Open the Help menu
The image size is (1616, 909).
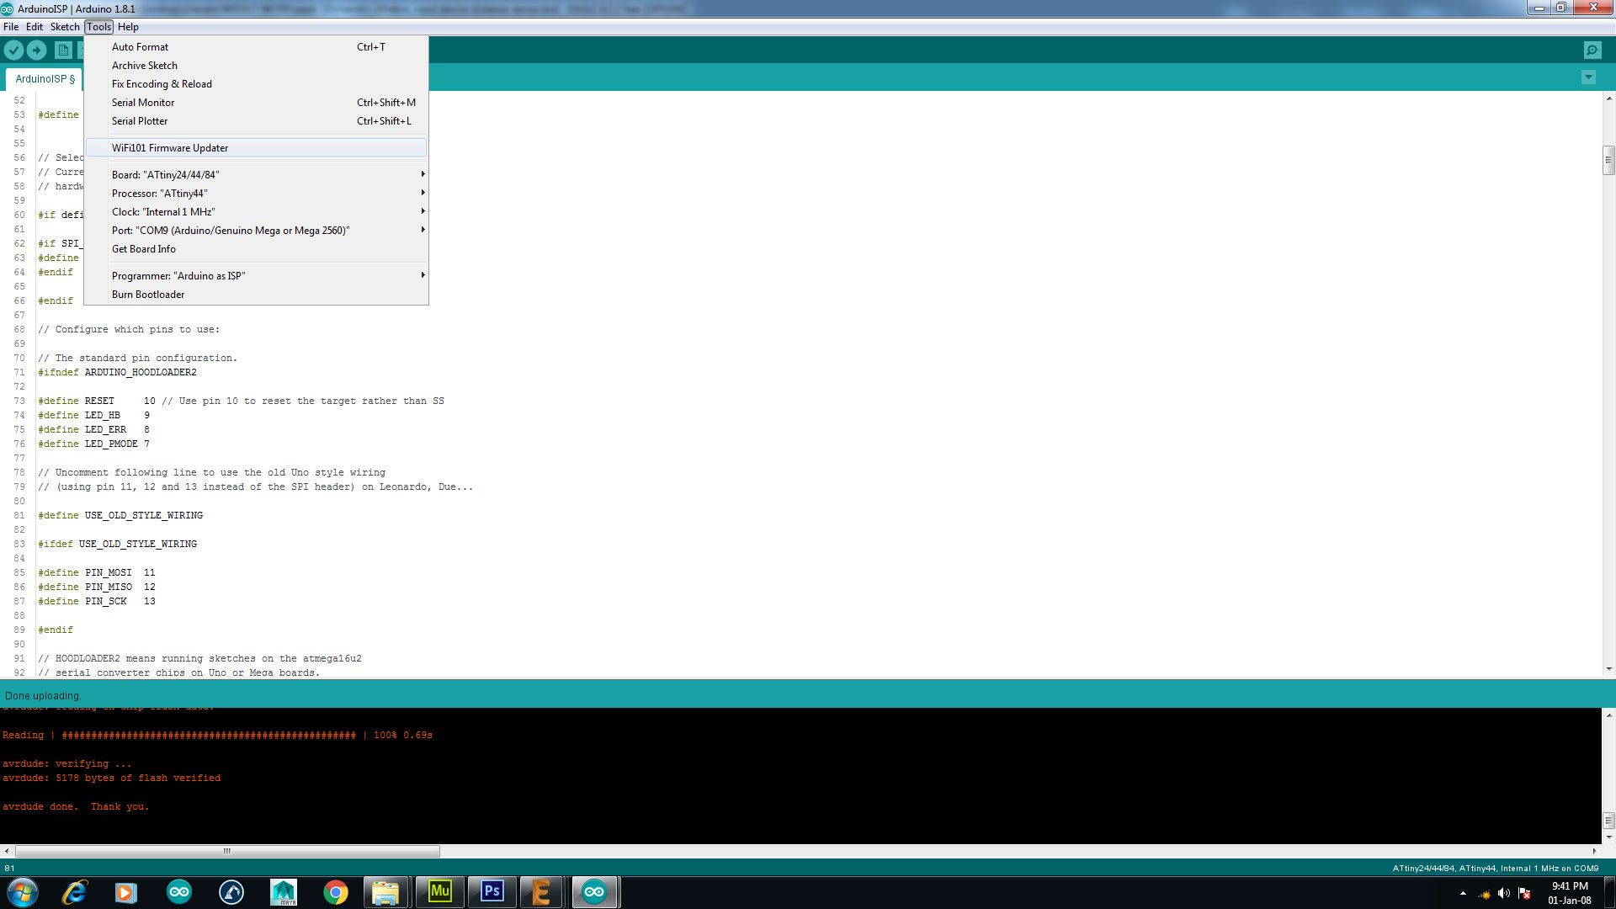coord(128,27)
